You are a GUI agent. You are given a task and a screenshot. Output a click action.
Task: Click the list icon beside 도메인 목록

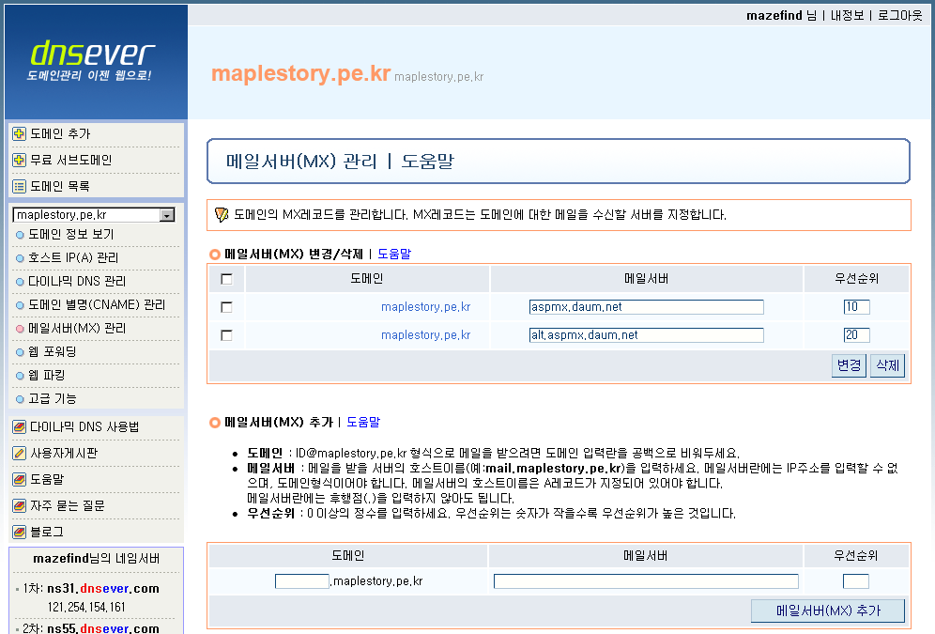pyautogui.click(x=19, y=186)
